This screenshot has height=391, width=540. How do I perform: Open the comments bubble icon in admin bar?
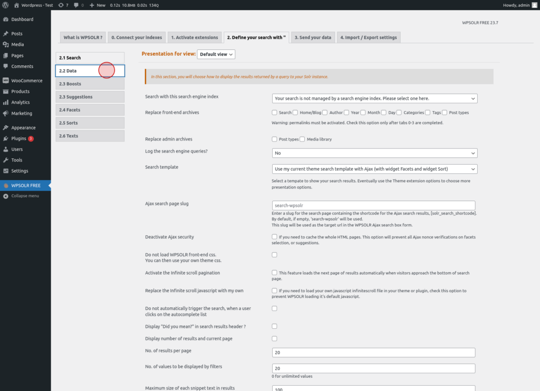[x=76, y=5]
